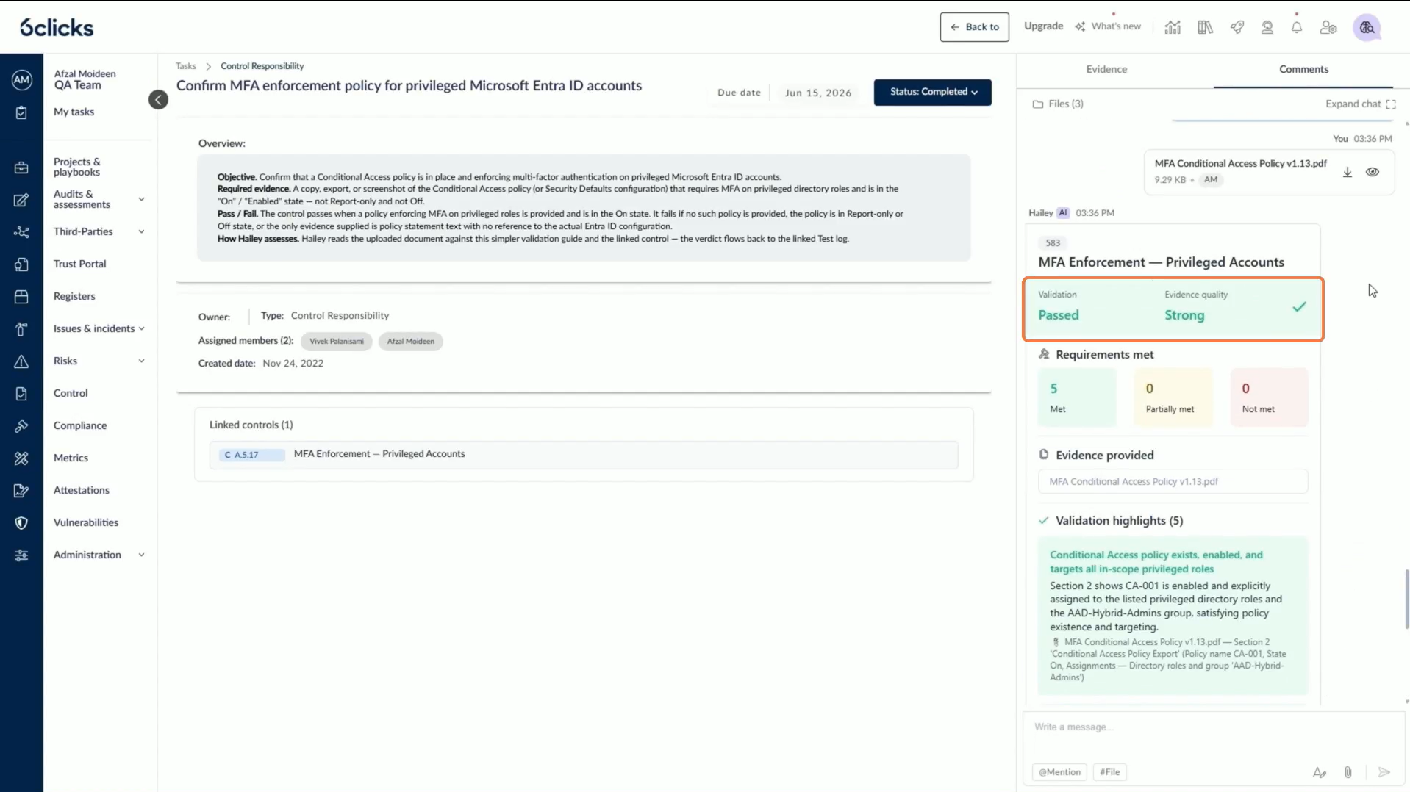The image size is (1410, 792).
Task: Click the rocket launch icon in header
Action: pyautogui.click(x=1237, y=27)
